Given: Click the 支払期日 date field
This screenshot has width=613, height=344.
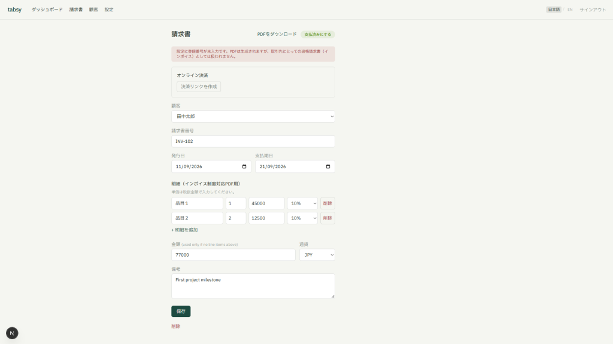Looking at the screenshot, I should tap(295, 166).
